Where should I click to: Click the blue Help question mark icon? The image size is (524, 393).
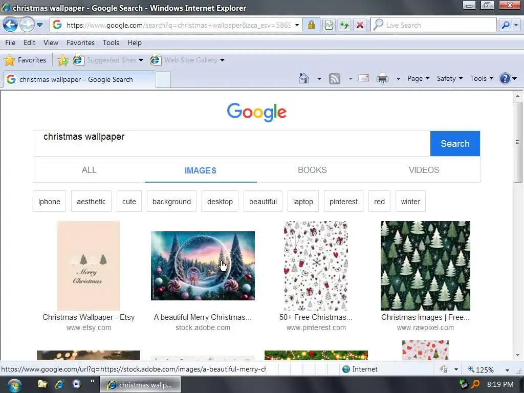coord(505,78)
